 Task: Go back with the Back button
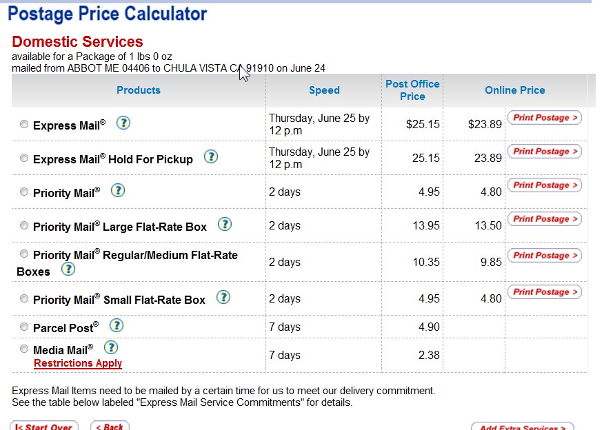(x=110, y=426)
